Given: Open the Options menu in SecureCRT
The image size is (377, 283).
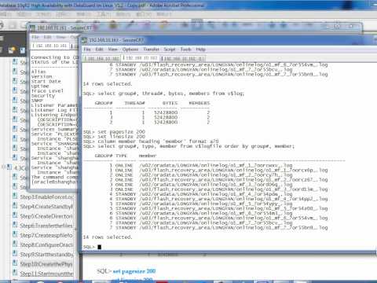Looking at the screenshot, I should pyautogui.click(x=130, y=50).
